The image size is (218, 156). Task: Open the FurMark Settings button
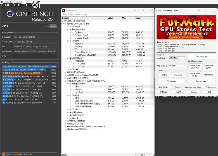pyautogui.click(x=163, y=92)
